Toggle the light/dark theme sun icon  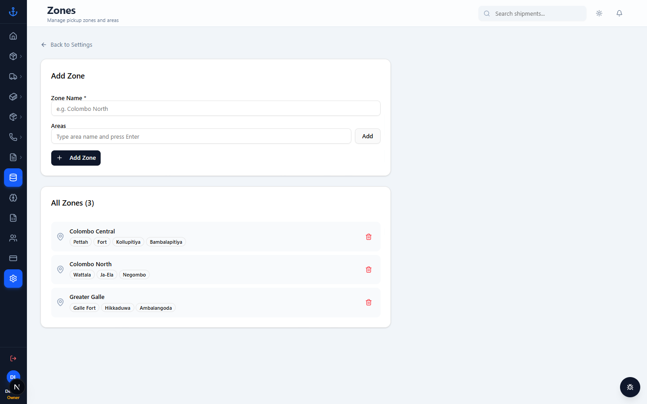(x=599, y=13)
